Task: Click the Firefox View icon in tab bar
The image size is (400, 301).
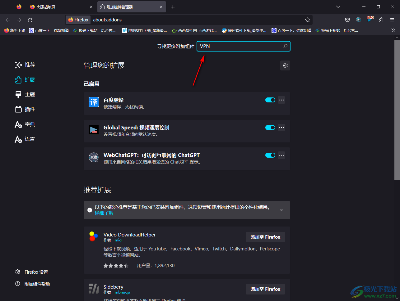Action: tap(19, 7)
